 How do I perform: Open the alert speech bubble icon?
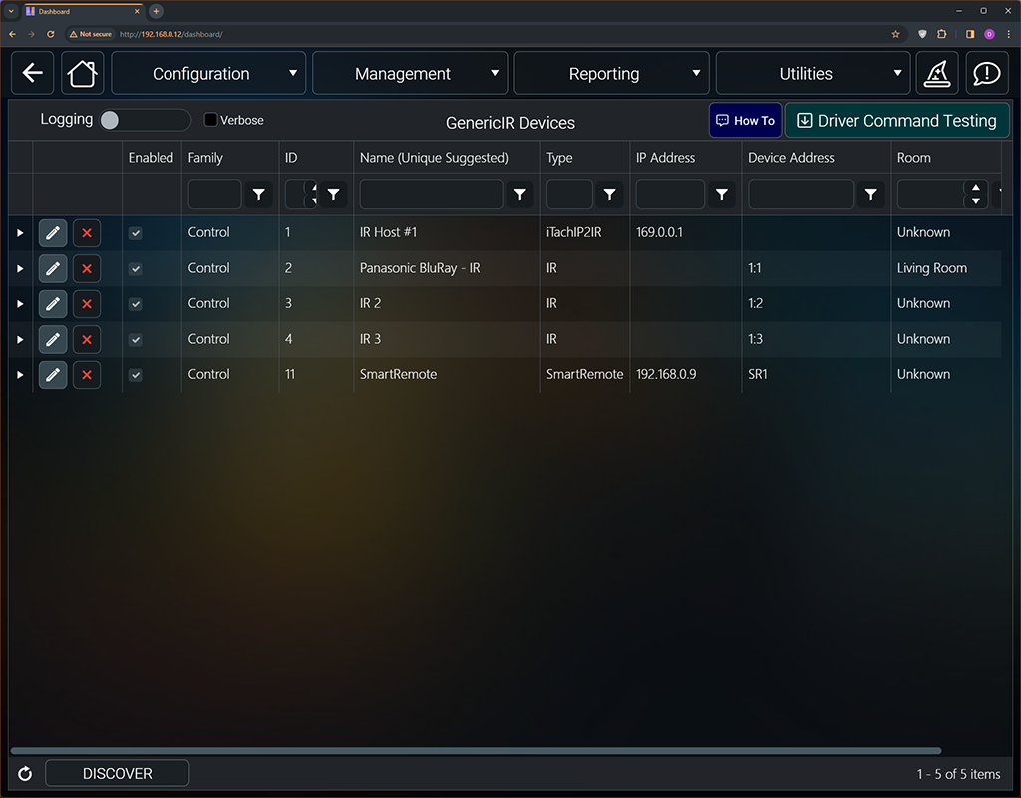987,73
